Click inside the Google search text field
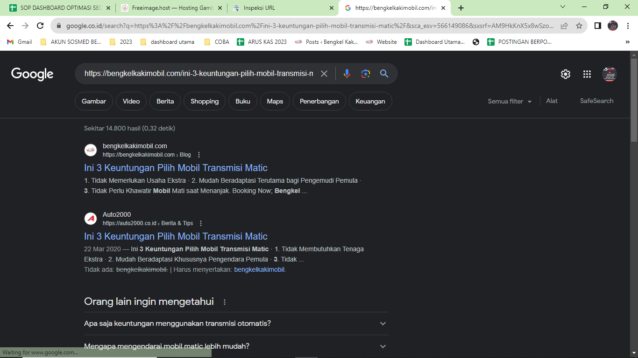 (198, 74)
